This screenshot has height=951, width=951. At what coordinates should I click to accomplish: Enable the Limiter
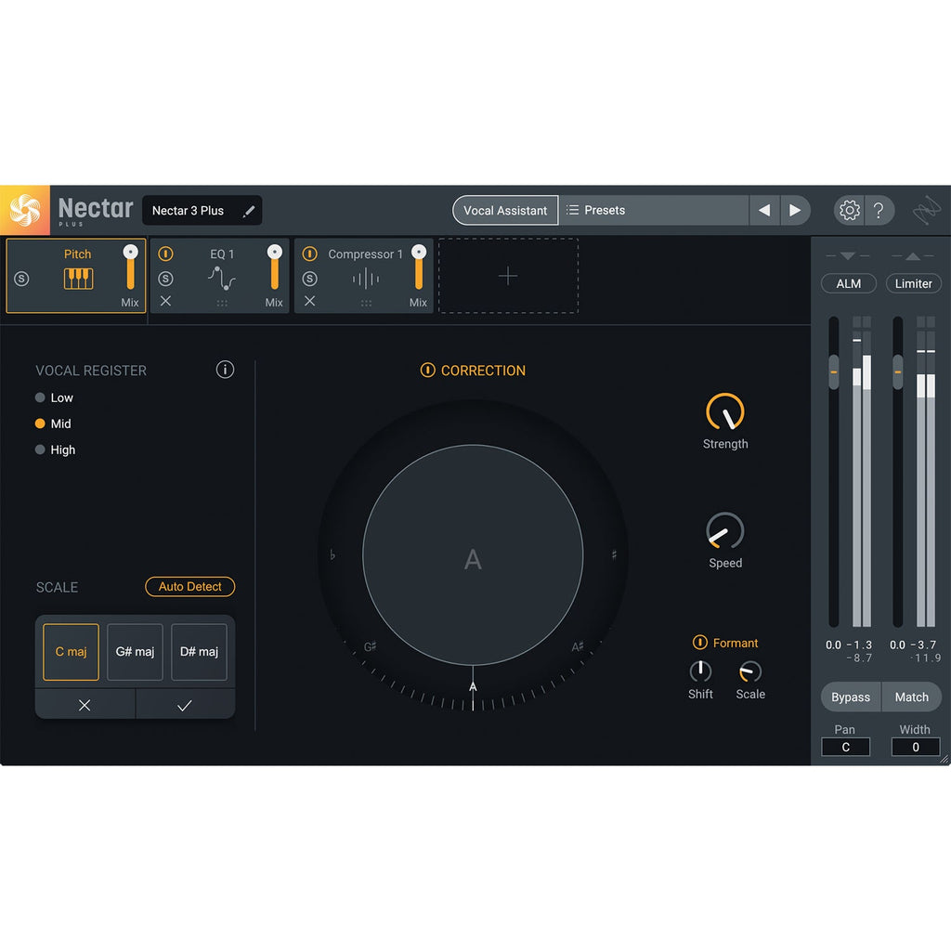(914, 283)
